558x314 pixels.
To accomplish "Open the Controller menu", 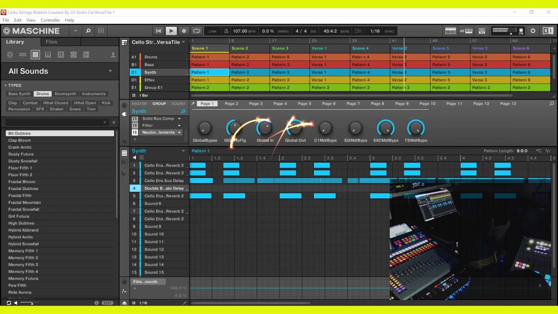I will click(x=50, y=20).
